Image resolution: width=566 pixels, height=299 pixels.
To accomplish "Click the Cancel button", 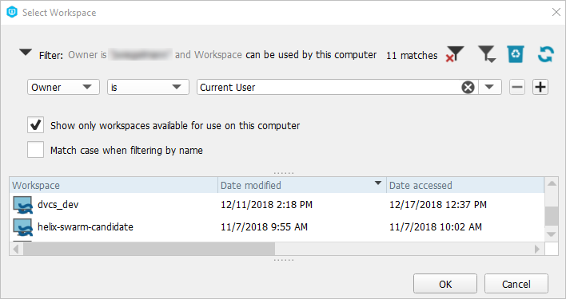I will click(516, 284).
